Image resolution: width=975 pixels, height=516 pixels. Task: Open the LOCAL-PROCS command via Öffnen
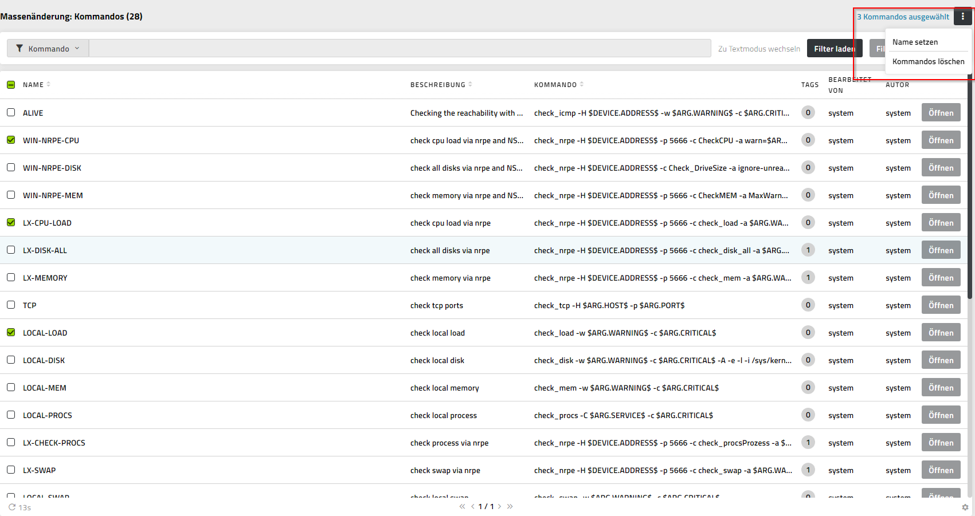[x=941, y=415]
